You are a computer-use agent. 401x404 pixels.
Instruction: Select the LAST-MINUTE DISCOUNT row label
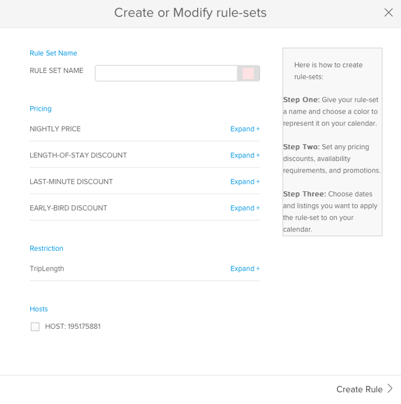(x=71, y=182)
